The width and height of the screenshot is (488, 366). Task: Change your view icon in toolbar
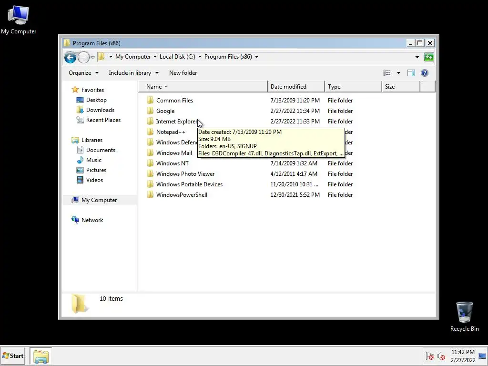click(x=387, y=73)
